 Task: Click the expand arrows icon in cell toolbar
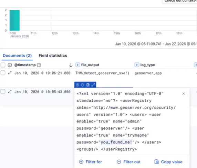[x=93, y=85]
